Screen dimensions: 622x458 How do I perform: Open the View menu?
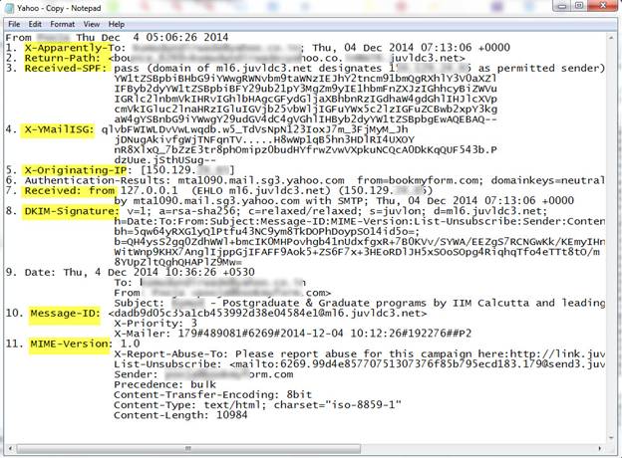(92, 24)
